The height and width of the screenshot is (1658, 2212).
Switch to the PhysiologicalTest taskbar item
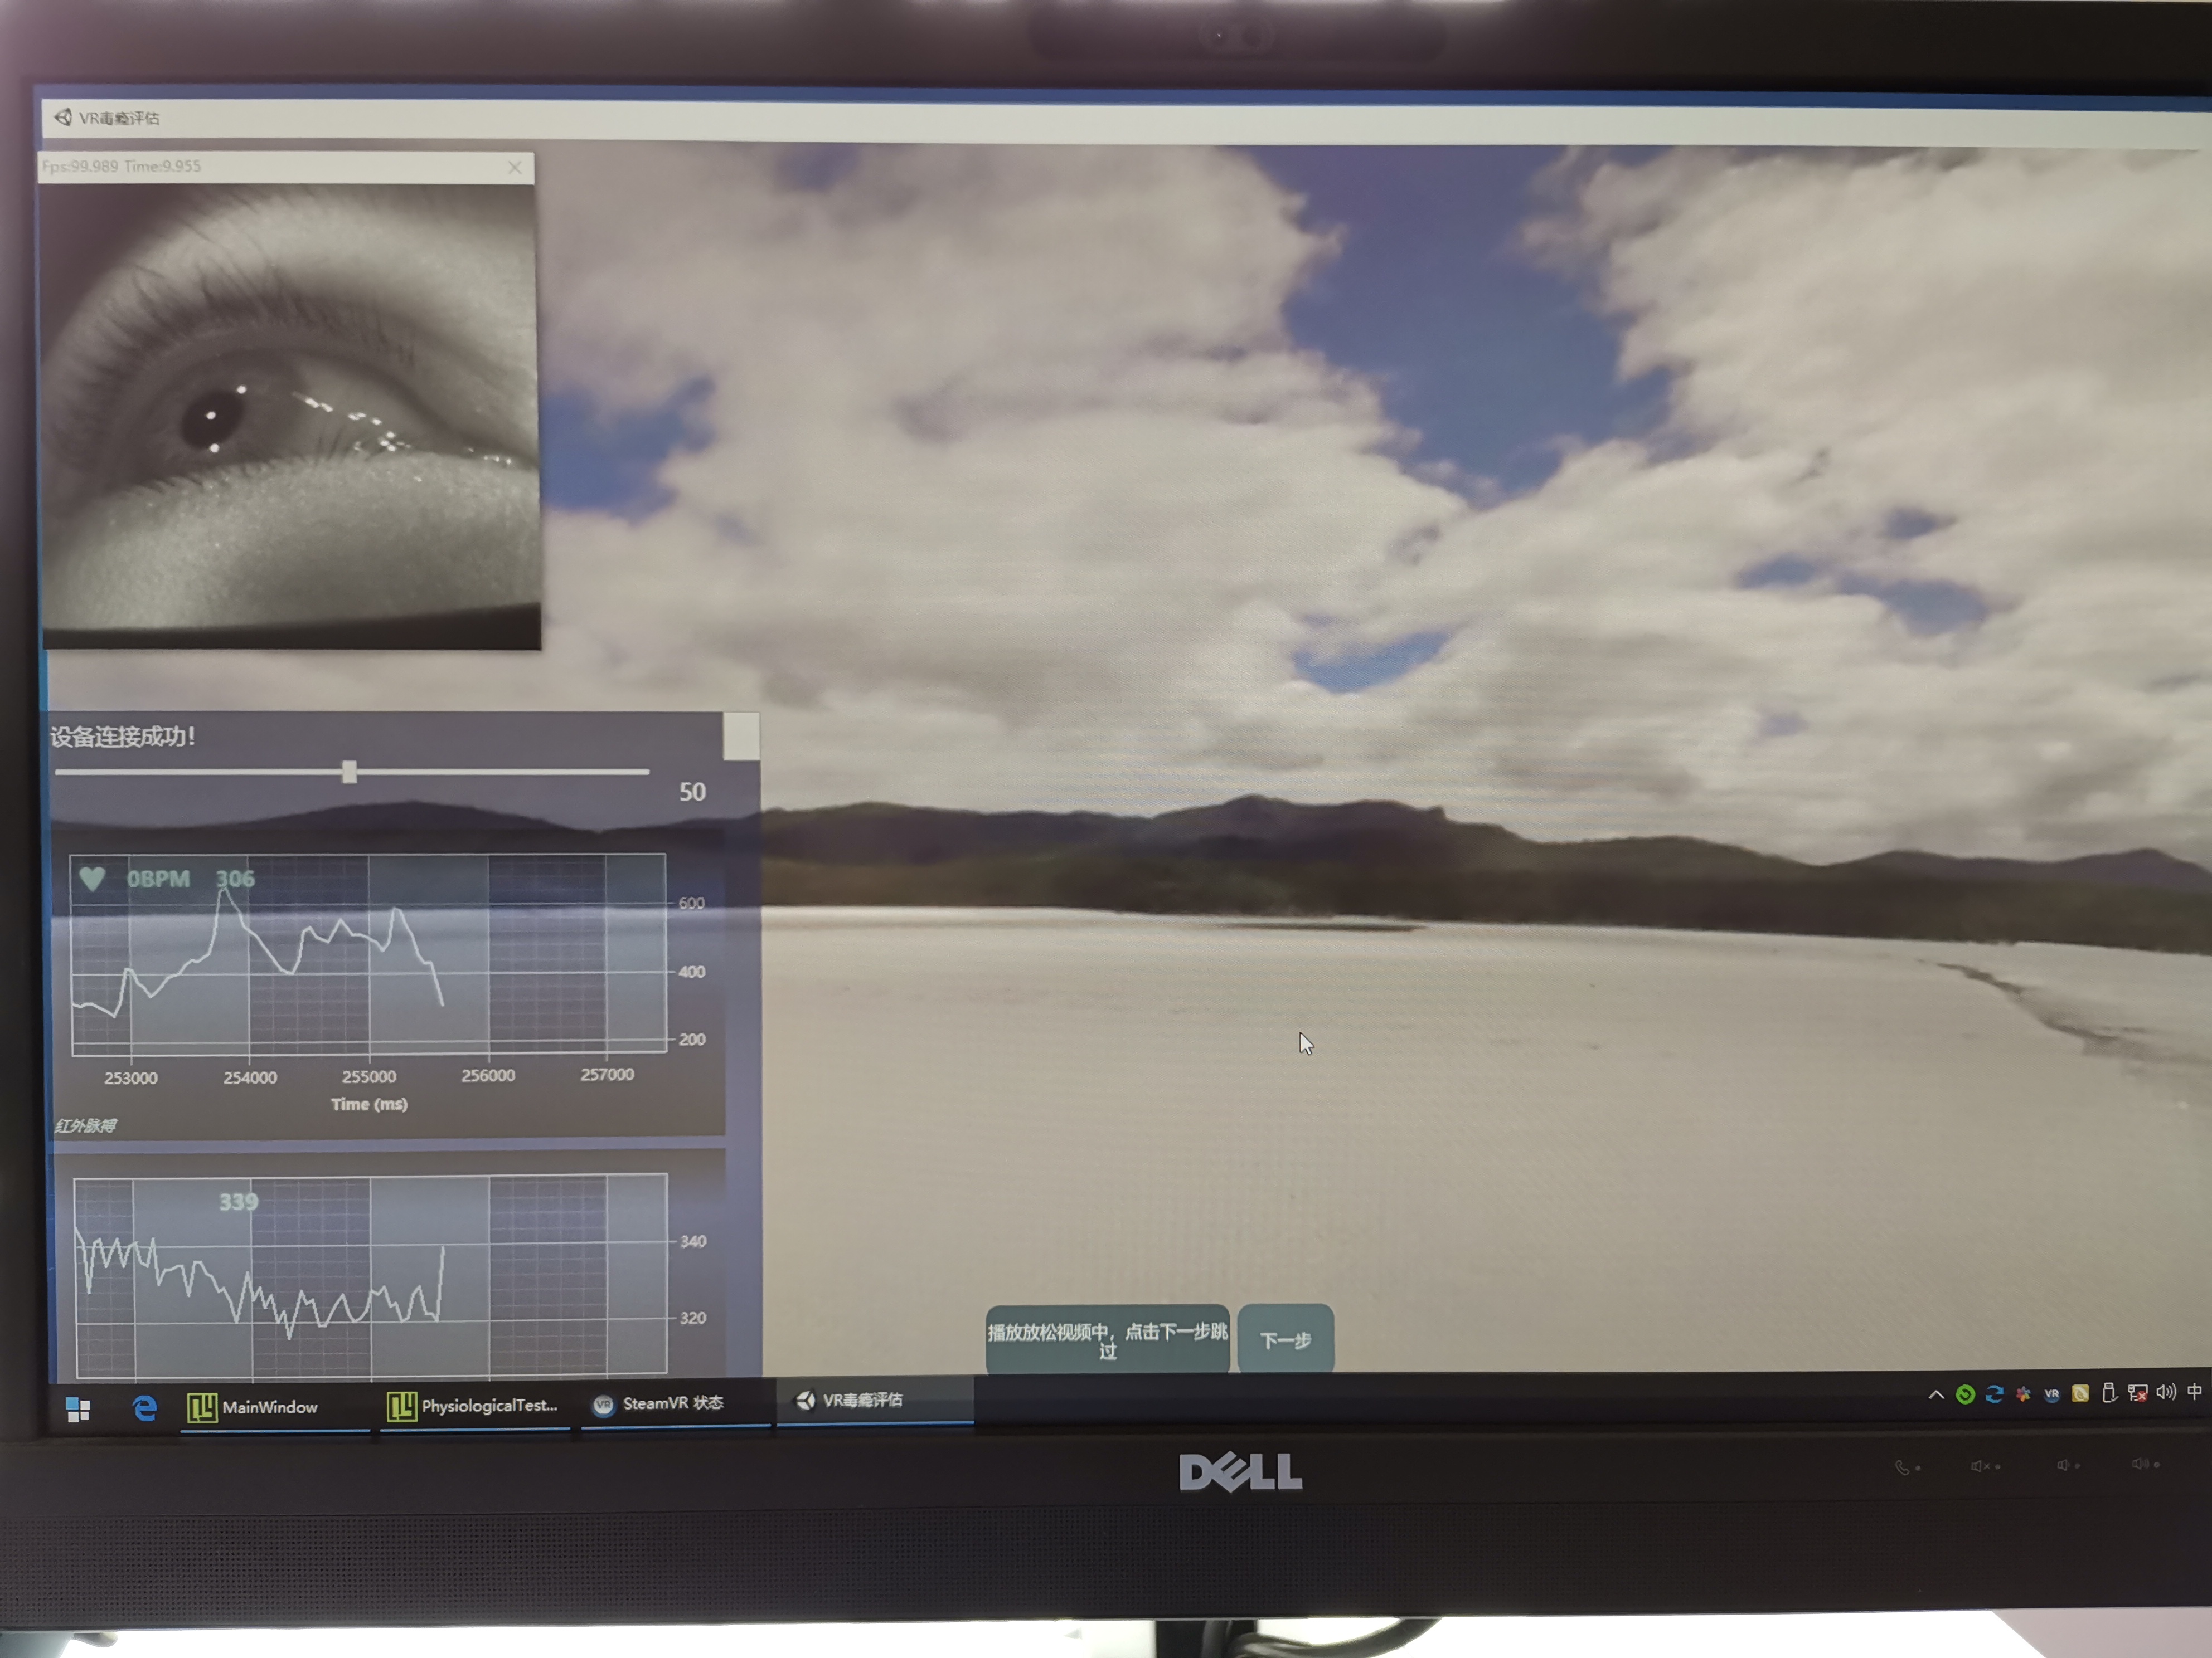474,1405
